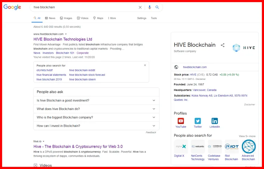Click the HIVE company logo image

[244, 48]
